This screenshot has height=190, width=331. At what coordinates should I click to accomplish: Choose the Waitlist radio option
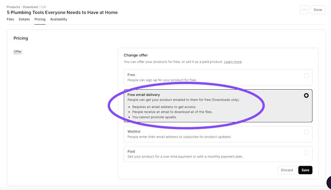tap(306, 132)
